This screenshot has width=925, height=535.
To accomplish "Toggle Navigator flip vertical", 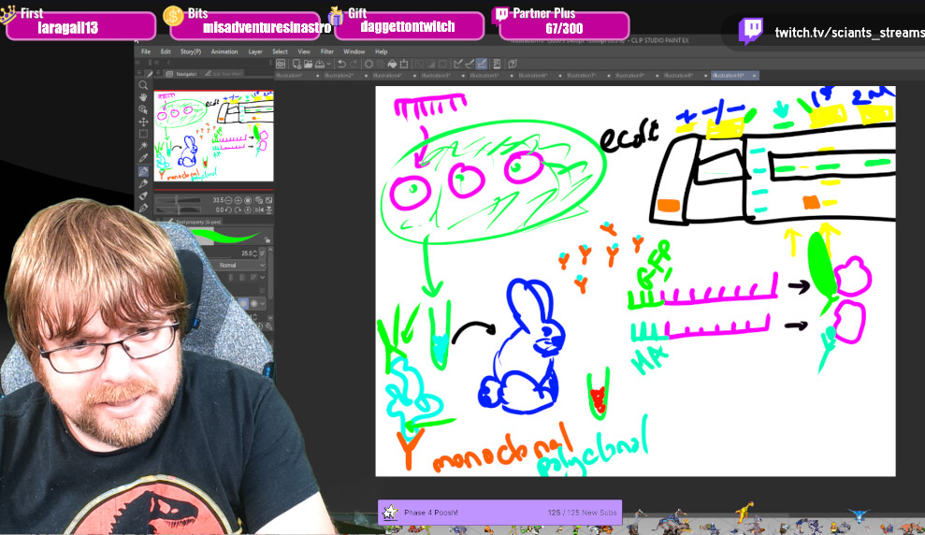I will [x=268, y=210].
